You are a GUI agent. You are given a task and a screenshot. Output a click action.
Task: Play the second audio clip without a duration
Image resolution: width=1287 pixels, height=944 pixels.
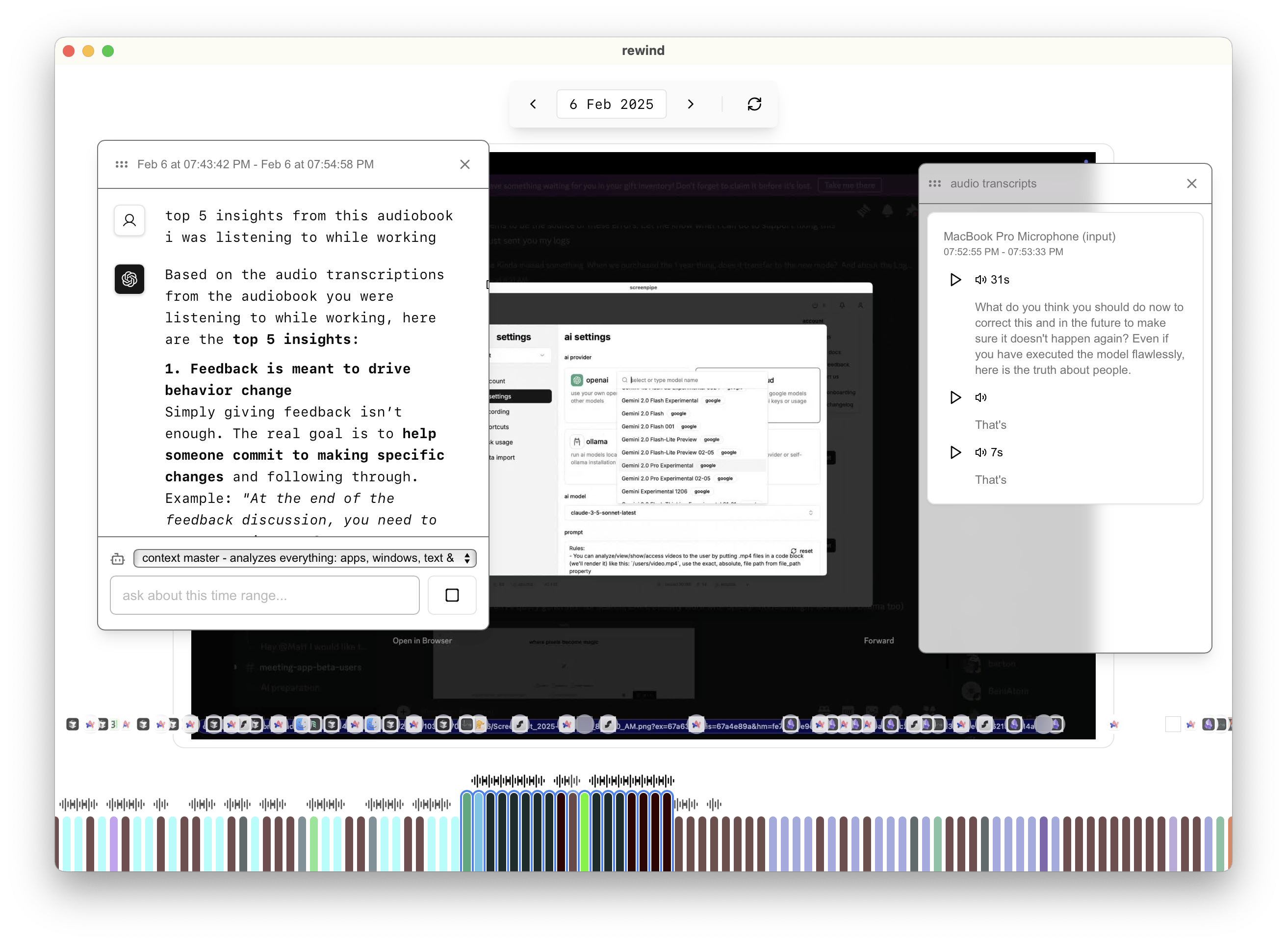pyautogui.click(x=955, y=398)
